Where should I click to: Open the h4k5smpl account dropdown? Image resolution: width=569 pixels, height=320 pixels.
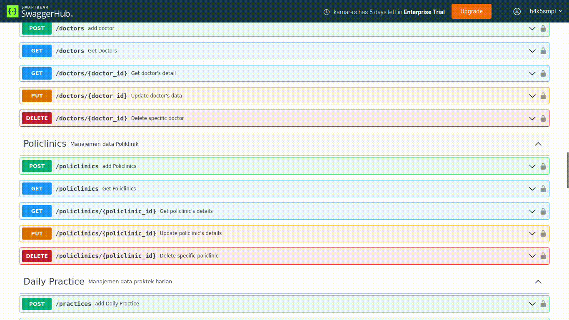pyautogui.click(x=546, y=11)
